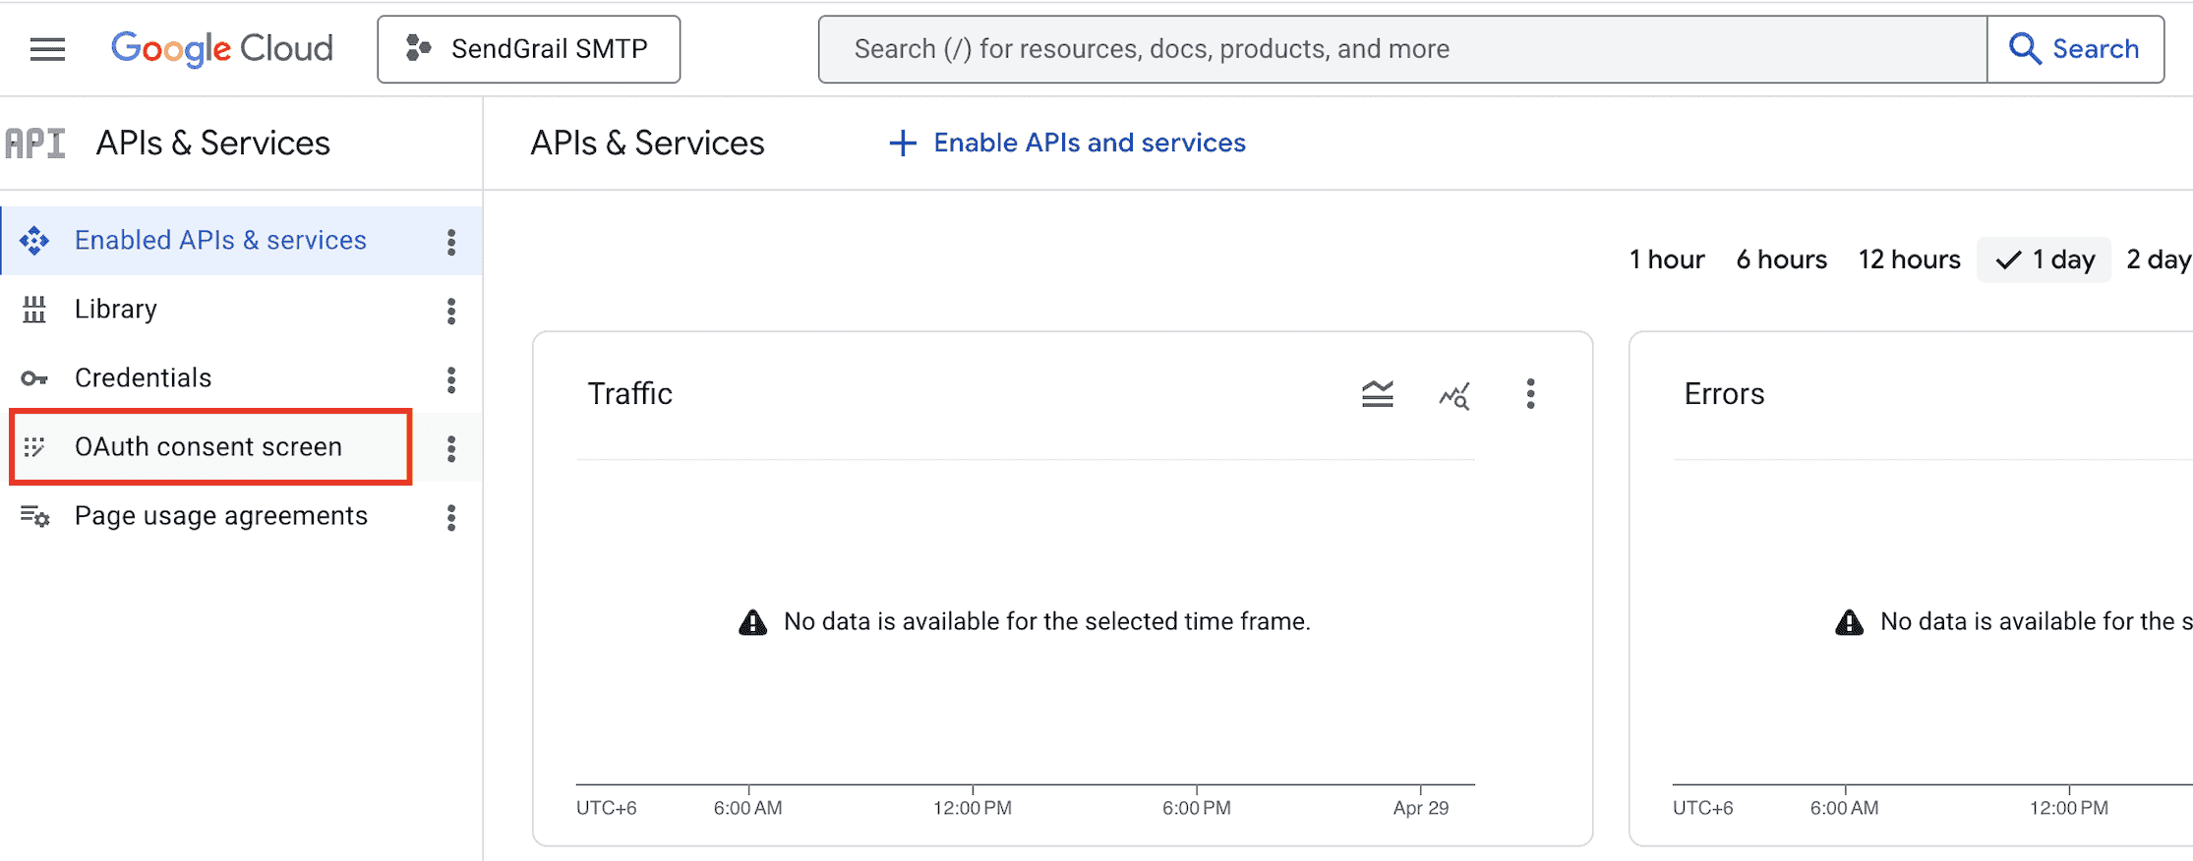Viewport: 2193px width, 861px height.
Task: Click the Traffic no data available message
Action: (1047, 622)
